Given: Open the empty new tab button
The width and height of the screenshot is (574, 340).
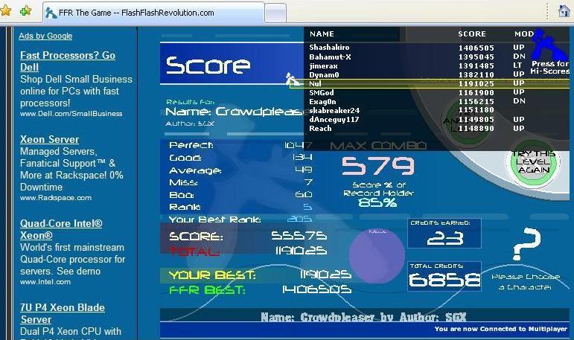Looking at the screenshot, I should click(x=275, y=14).
